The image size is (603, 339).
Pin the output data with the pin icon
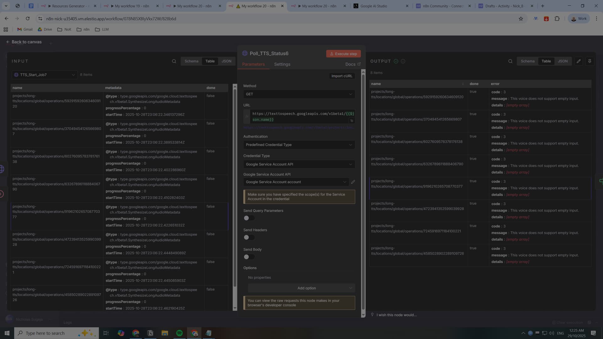589,61
